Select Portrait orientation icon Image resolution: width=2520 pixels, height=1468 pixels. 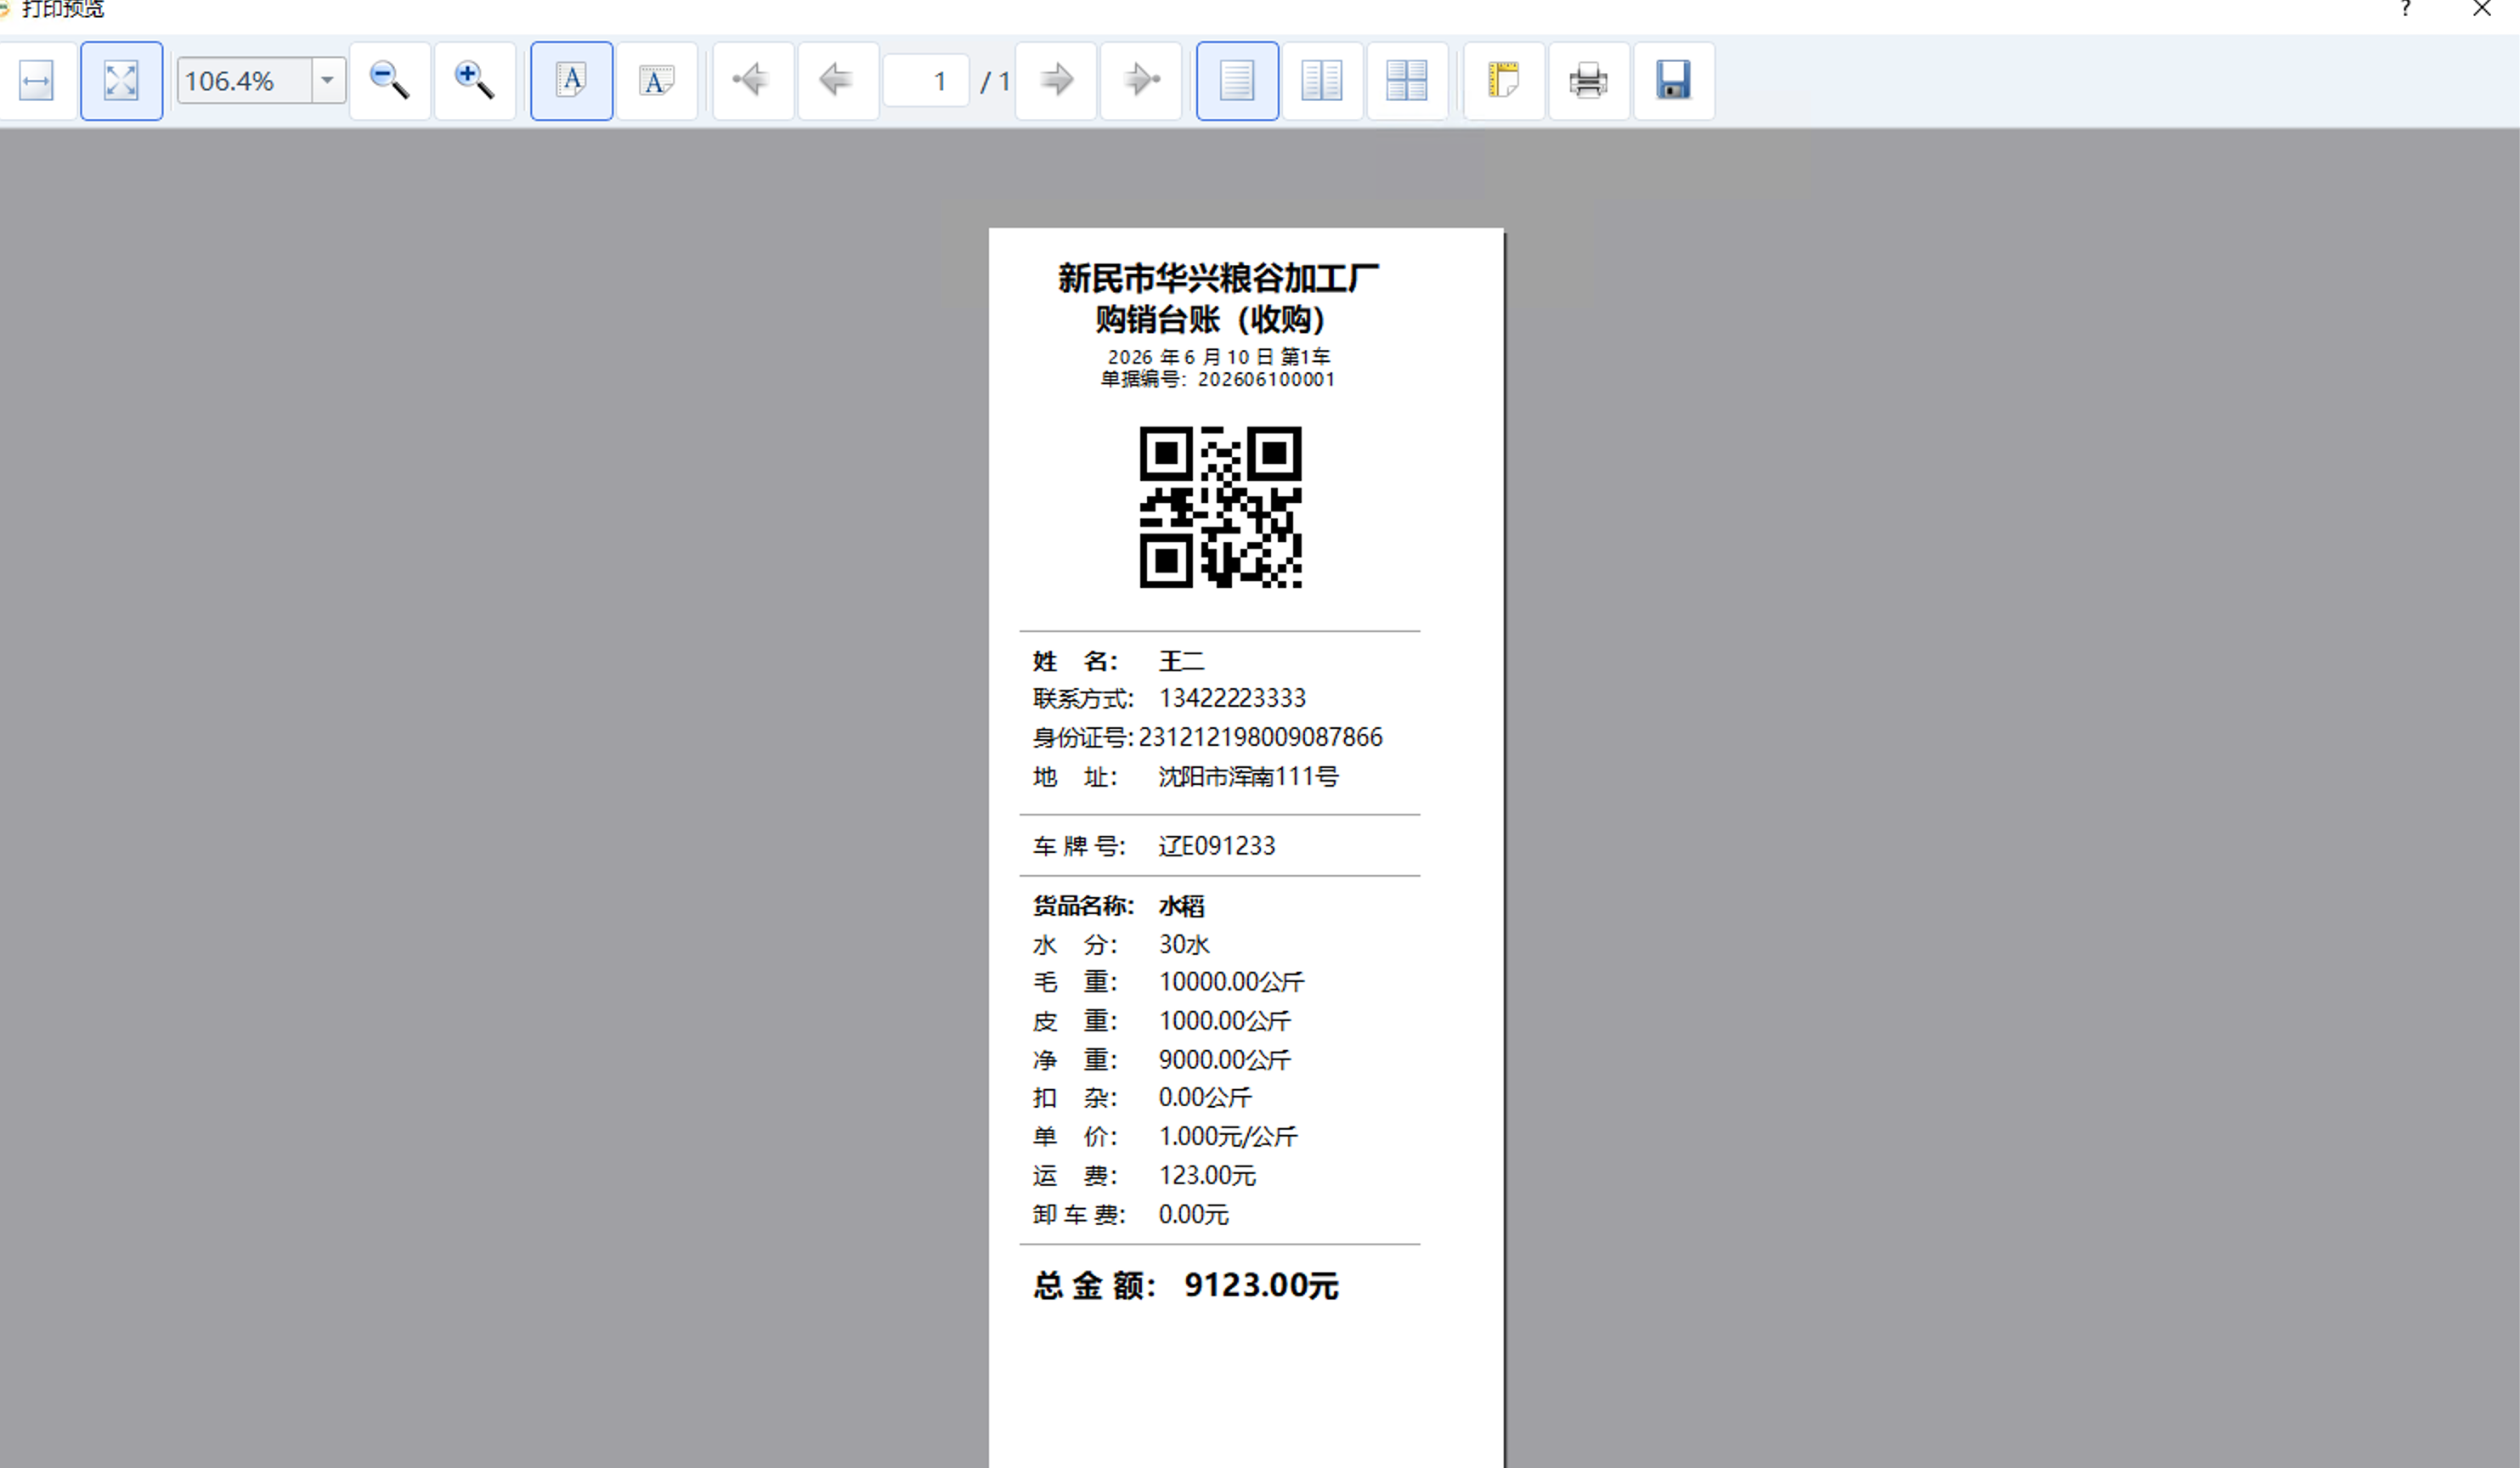(571, 81)
